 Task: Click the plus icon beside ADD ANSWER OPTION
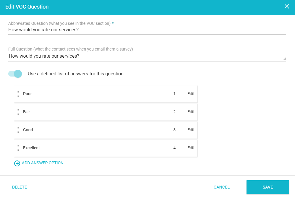click(x=17, y=163)
